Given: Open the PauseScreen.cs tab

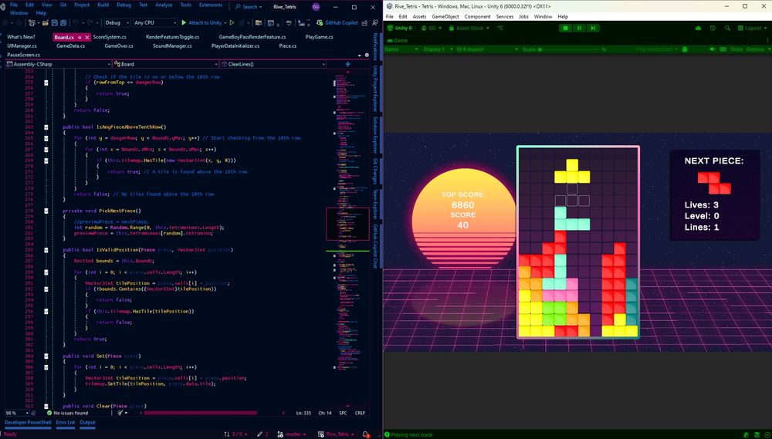Looking at the screenshot, I should pyautogui.click(x=24, y=55).
